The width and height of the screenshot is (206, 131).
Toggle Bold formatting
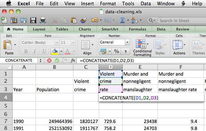(x=26, y=51)
